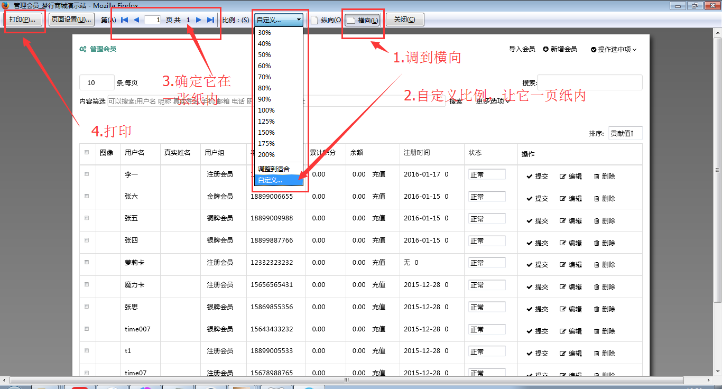Click 充值 recharge link for 萝莉卡
Image resolution: width=722 pixels, height=389 pixels.
tap(378, 263)
